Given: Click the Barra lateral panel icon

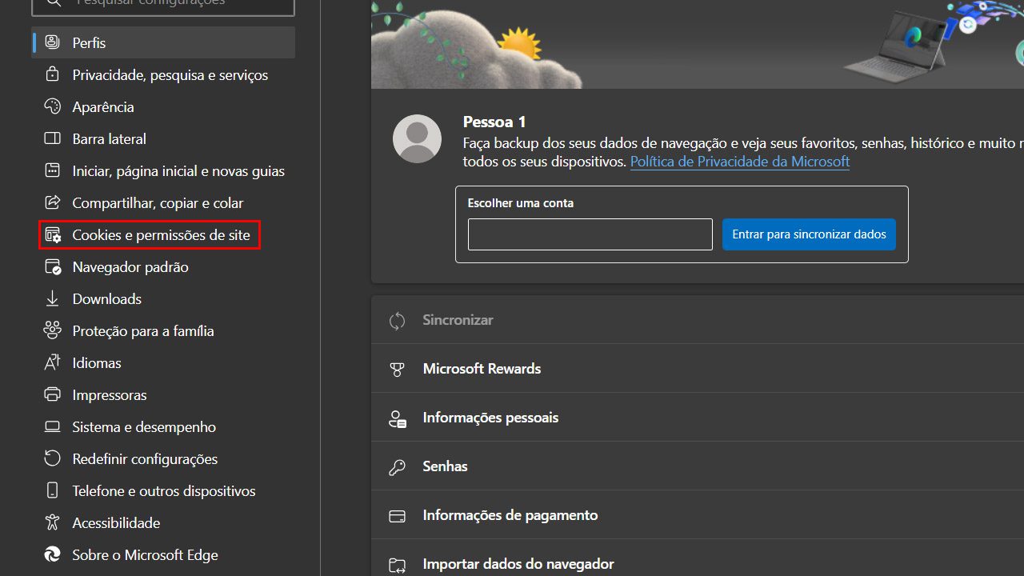Looking at the screenshot, I should point(52,138).
